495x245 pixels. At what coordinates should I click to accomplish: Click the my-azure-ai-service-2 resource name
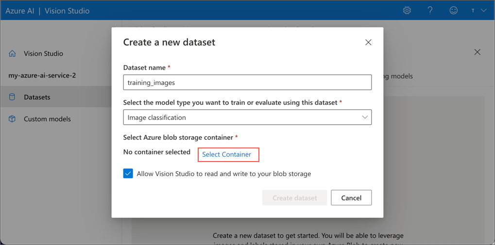42,76
